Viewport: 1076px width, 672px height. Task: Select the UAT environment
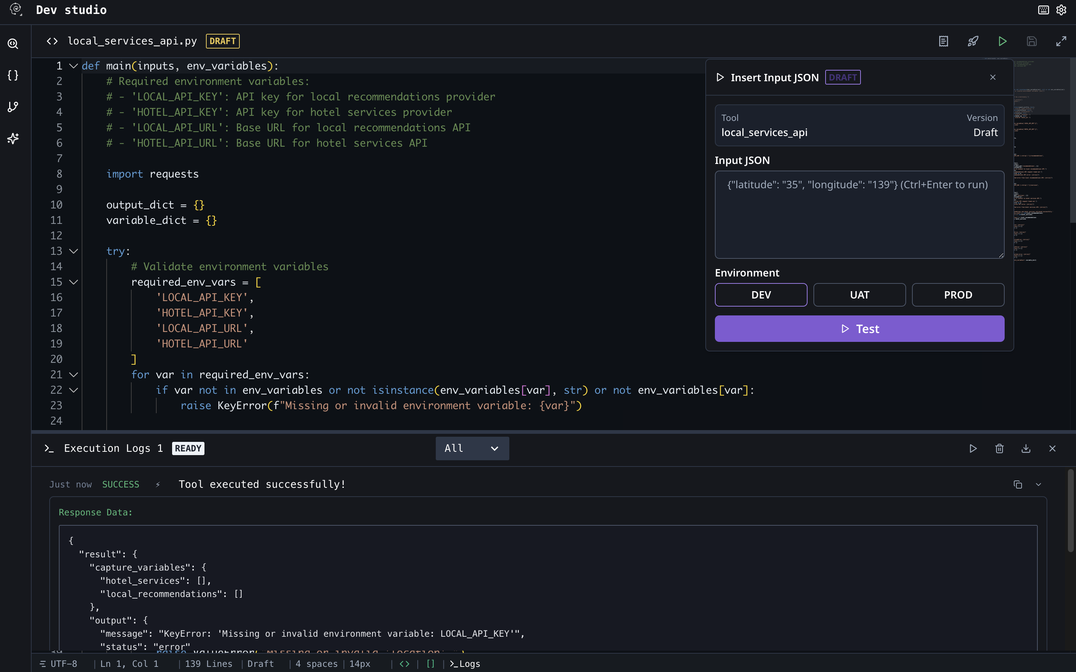click(859, 295)
